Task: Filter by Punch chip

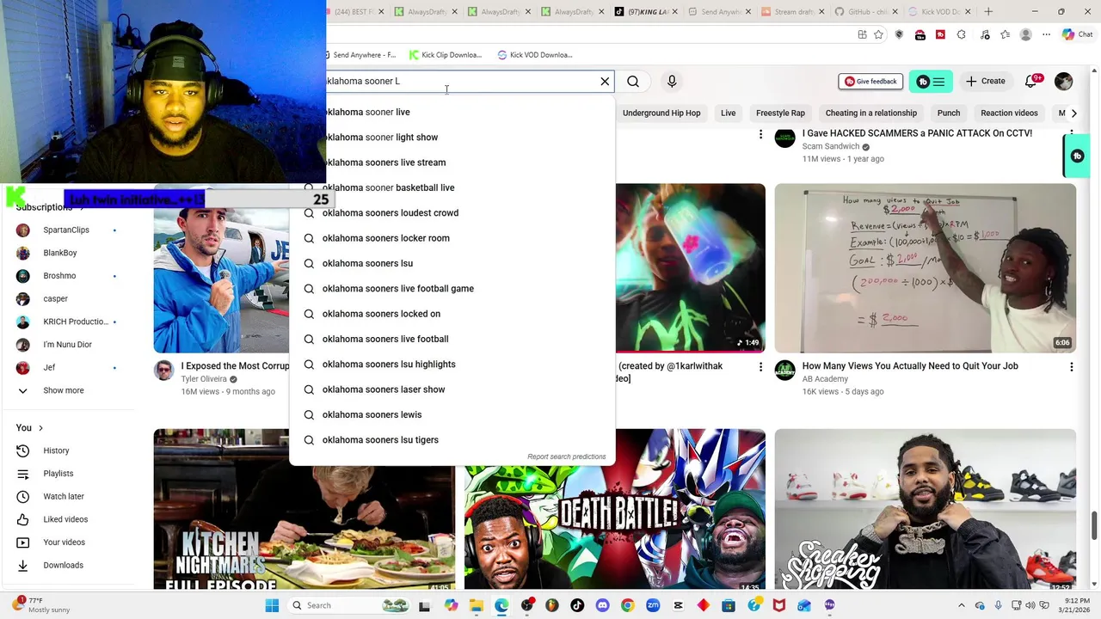Action: coord(949,113)
